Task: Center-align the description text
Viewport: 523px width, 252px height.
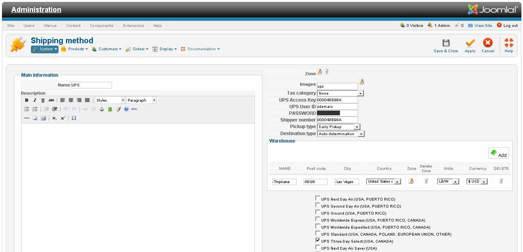Action: coord(71,100)
